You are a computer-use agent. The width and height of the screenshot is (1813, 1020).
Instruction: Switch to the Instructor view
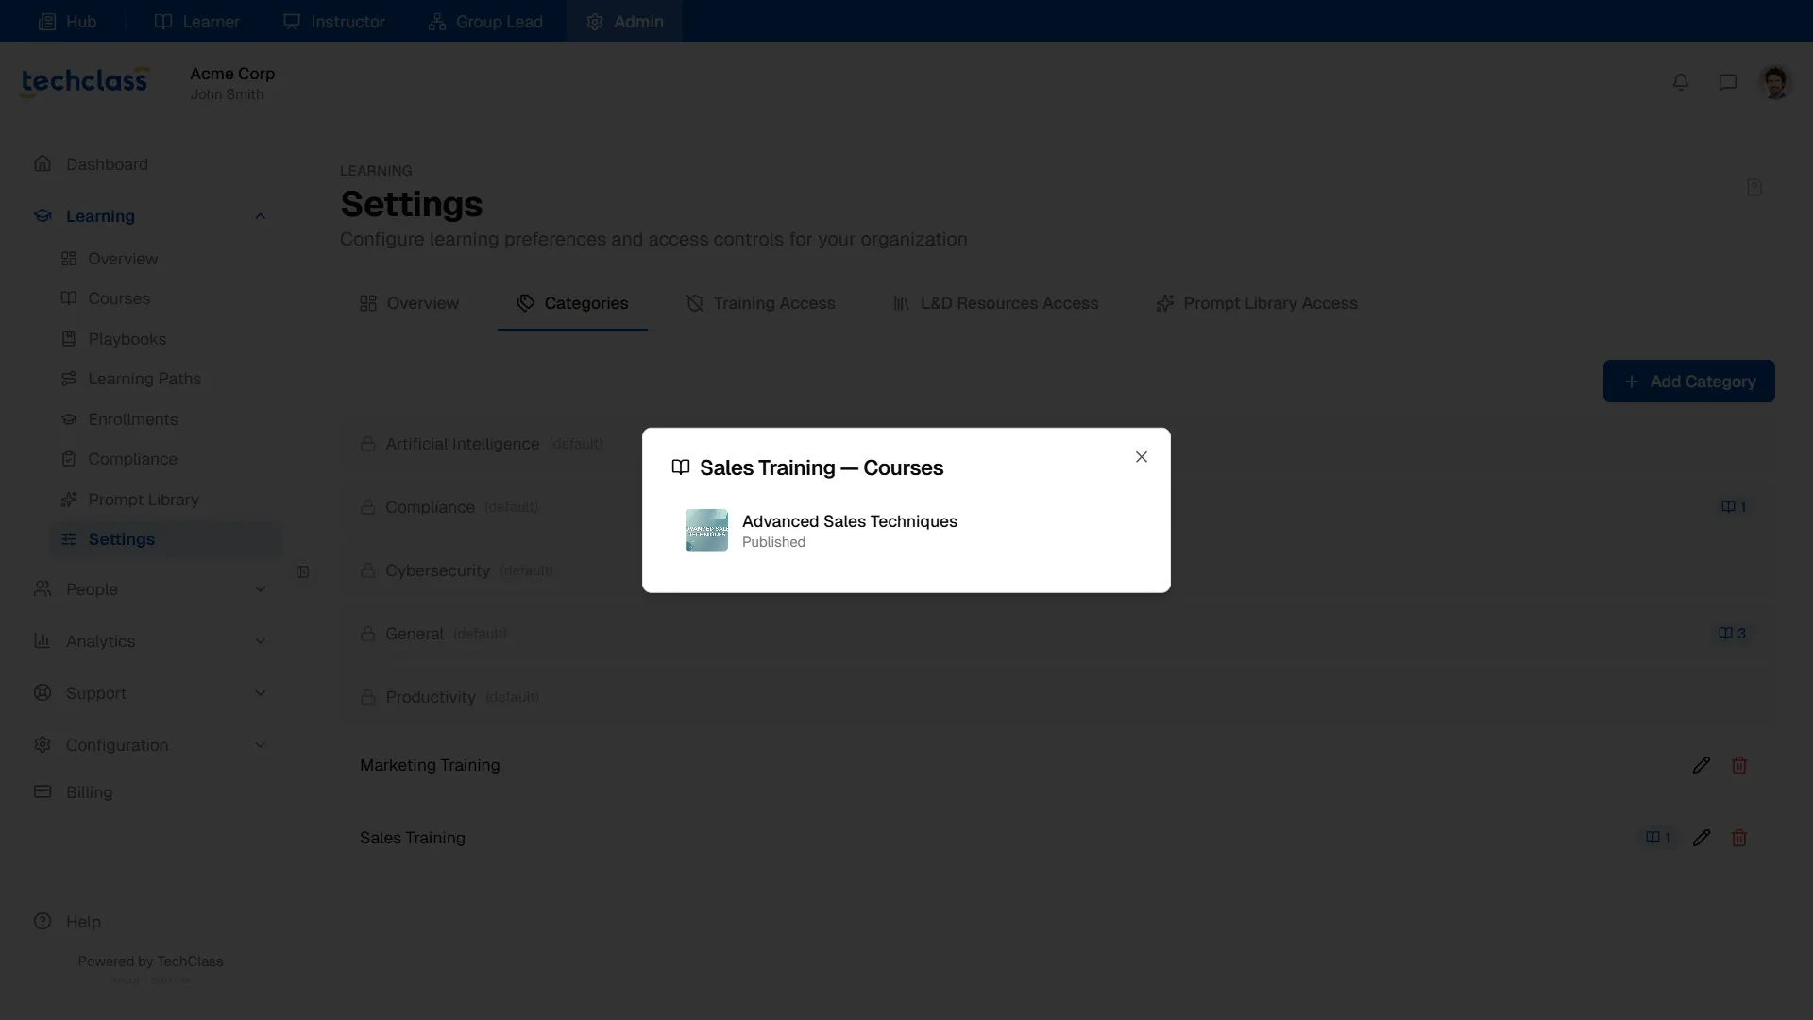[334, 21]
